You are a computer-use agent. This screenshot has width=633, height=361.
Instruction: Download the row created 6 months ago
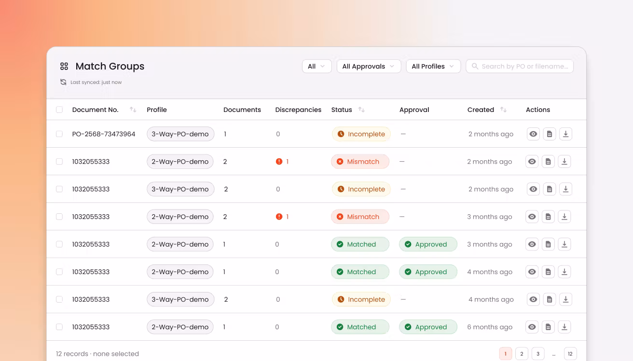(x=564, y=327)
